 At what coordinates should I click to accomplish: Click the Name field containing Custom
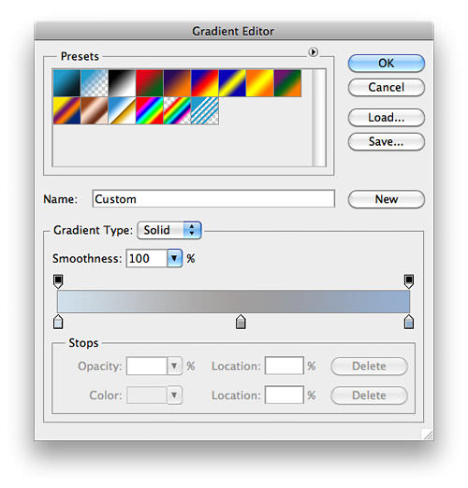(x=213, y=198)
